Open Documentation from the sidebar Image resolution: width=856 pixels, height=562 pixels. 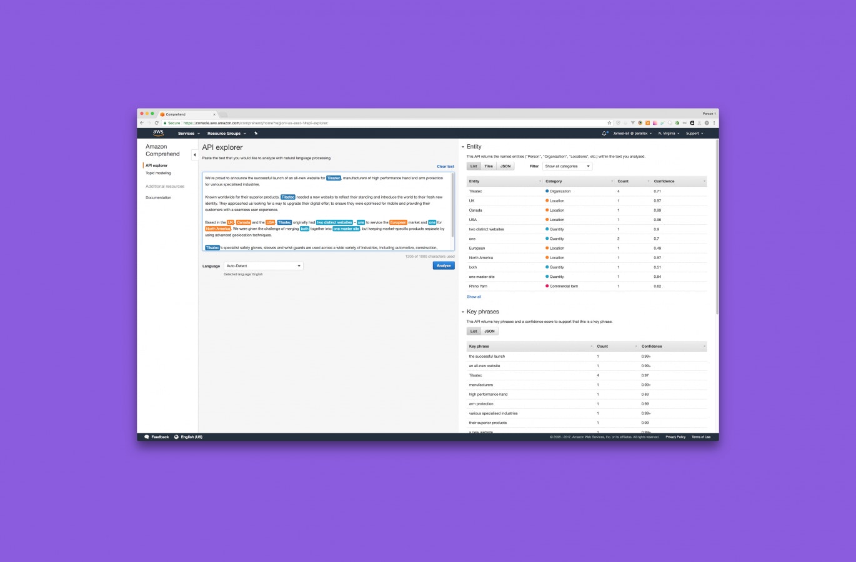[158, 197]
